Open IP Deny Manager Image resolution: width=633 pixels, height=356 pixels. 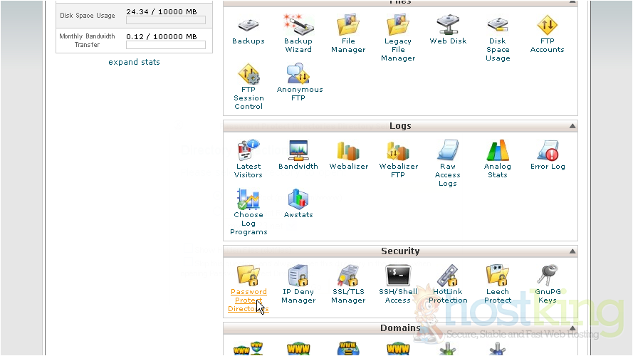(x=298, y=276)
